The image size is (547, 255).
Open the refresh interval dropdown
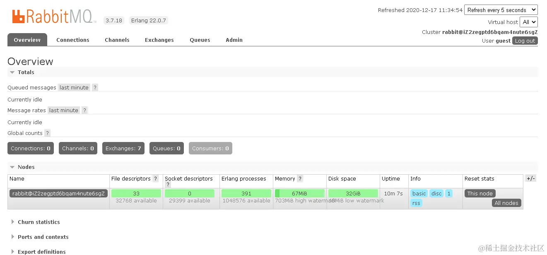click(x=501, y=10)
